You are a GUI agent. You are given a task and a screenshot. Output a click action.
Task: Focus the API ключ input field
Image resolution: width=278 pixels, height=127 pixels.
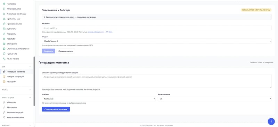(x=157, y=28)
